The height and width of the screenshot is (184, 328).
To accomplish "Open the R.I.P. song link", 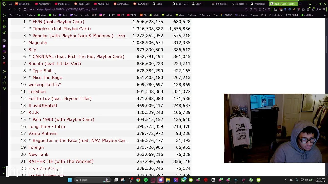I will (x=34, y=112).
